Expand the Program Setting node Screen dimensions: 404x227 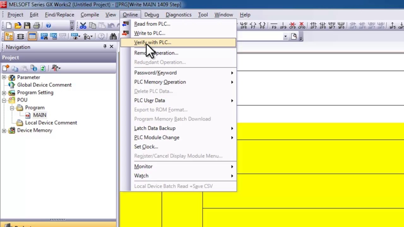point(4,92)
